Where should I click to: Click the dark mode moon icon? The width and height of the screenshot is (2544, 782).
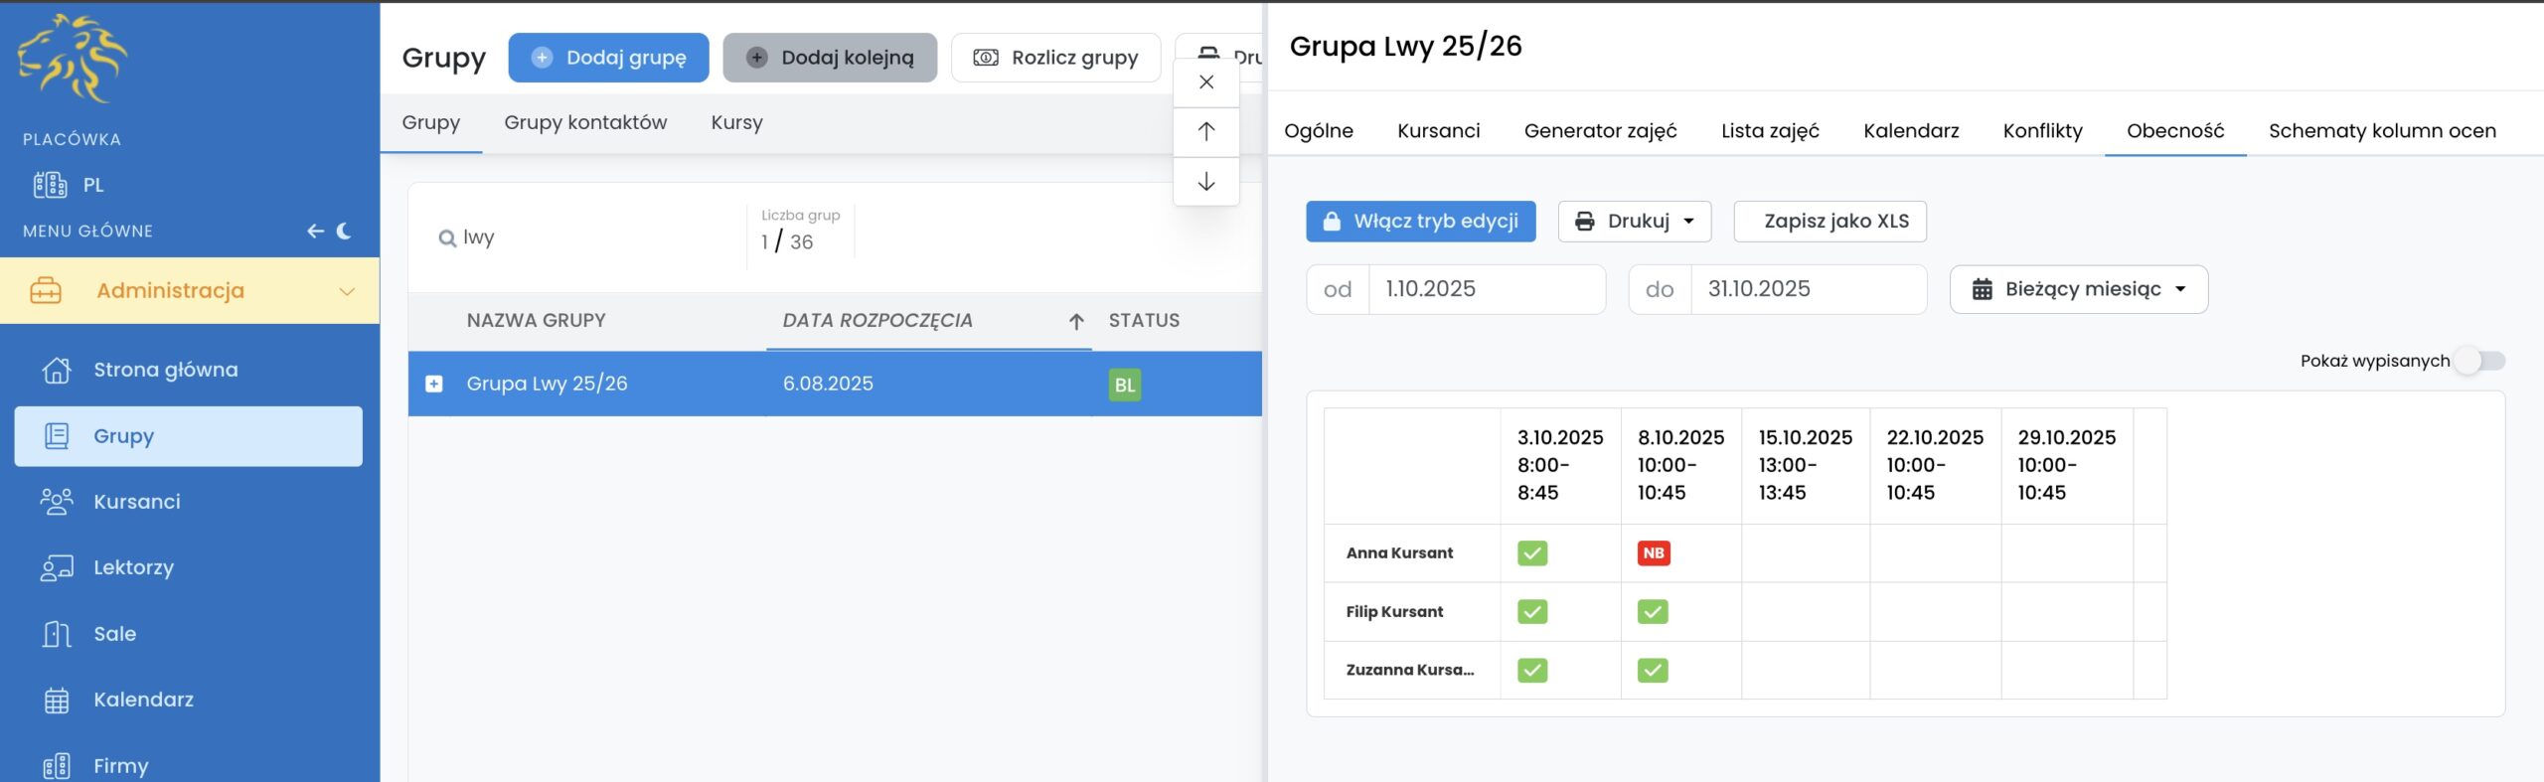click(x=344, y=231)
